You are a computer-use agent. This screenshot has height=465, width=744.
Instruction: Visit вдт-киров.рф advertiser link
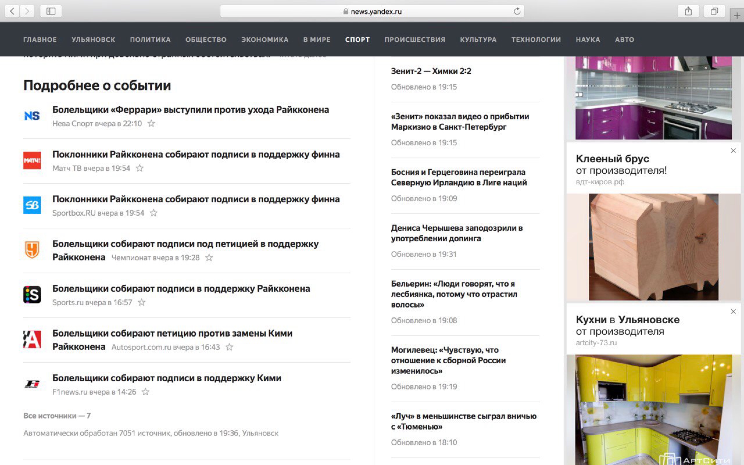[600, 182]
